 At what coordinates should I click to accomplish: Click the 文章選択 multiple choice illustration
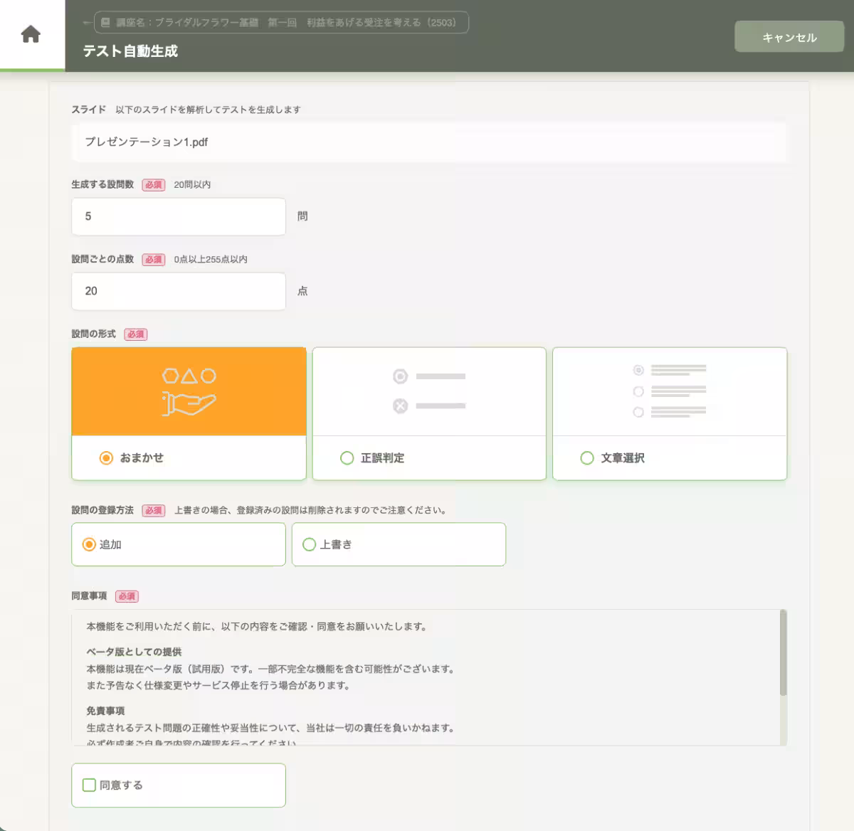click(670, 391)
